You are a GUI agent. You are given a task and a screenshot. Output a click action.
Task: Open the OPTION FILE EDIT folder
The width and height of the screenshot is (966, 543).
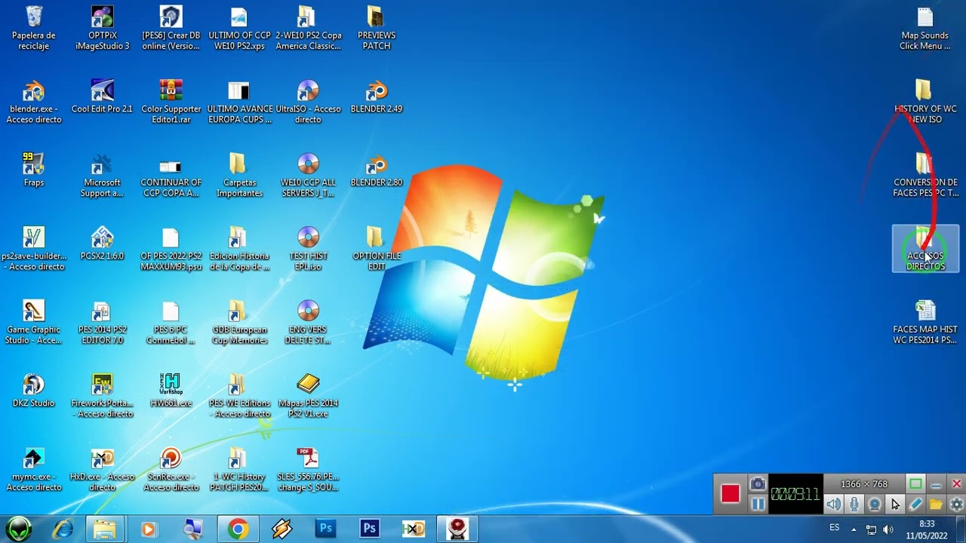click(377, 249)
